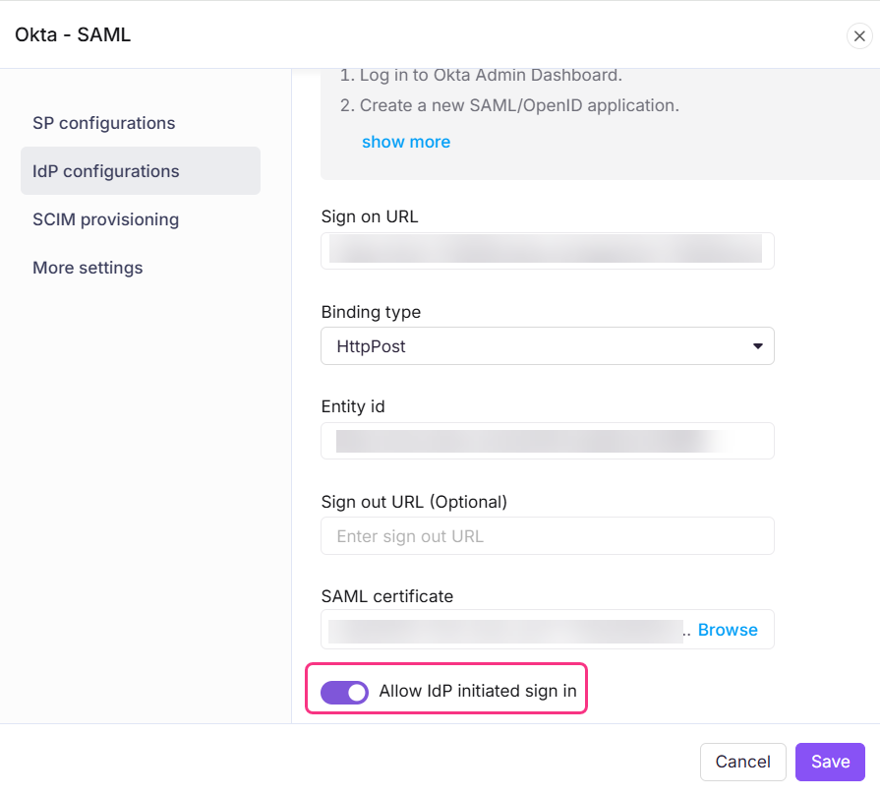Close the Okta - SAML dialog

[858, 36]
